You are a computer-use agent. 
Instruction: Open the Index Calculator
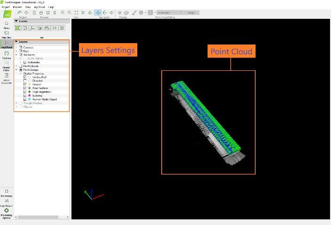tap(7, 77)
